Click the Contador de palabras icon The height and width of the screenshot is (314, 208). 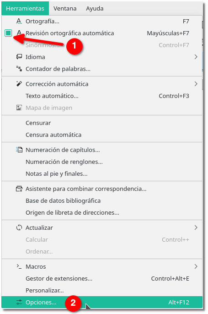[19, 69]
